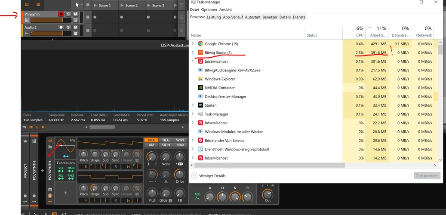Click the Glide knob in Polysynth
Image resolution: width=446 pixels, height=215 pixels.
(x=165, y=193)
